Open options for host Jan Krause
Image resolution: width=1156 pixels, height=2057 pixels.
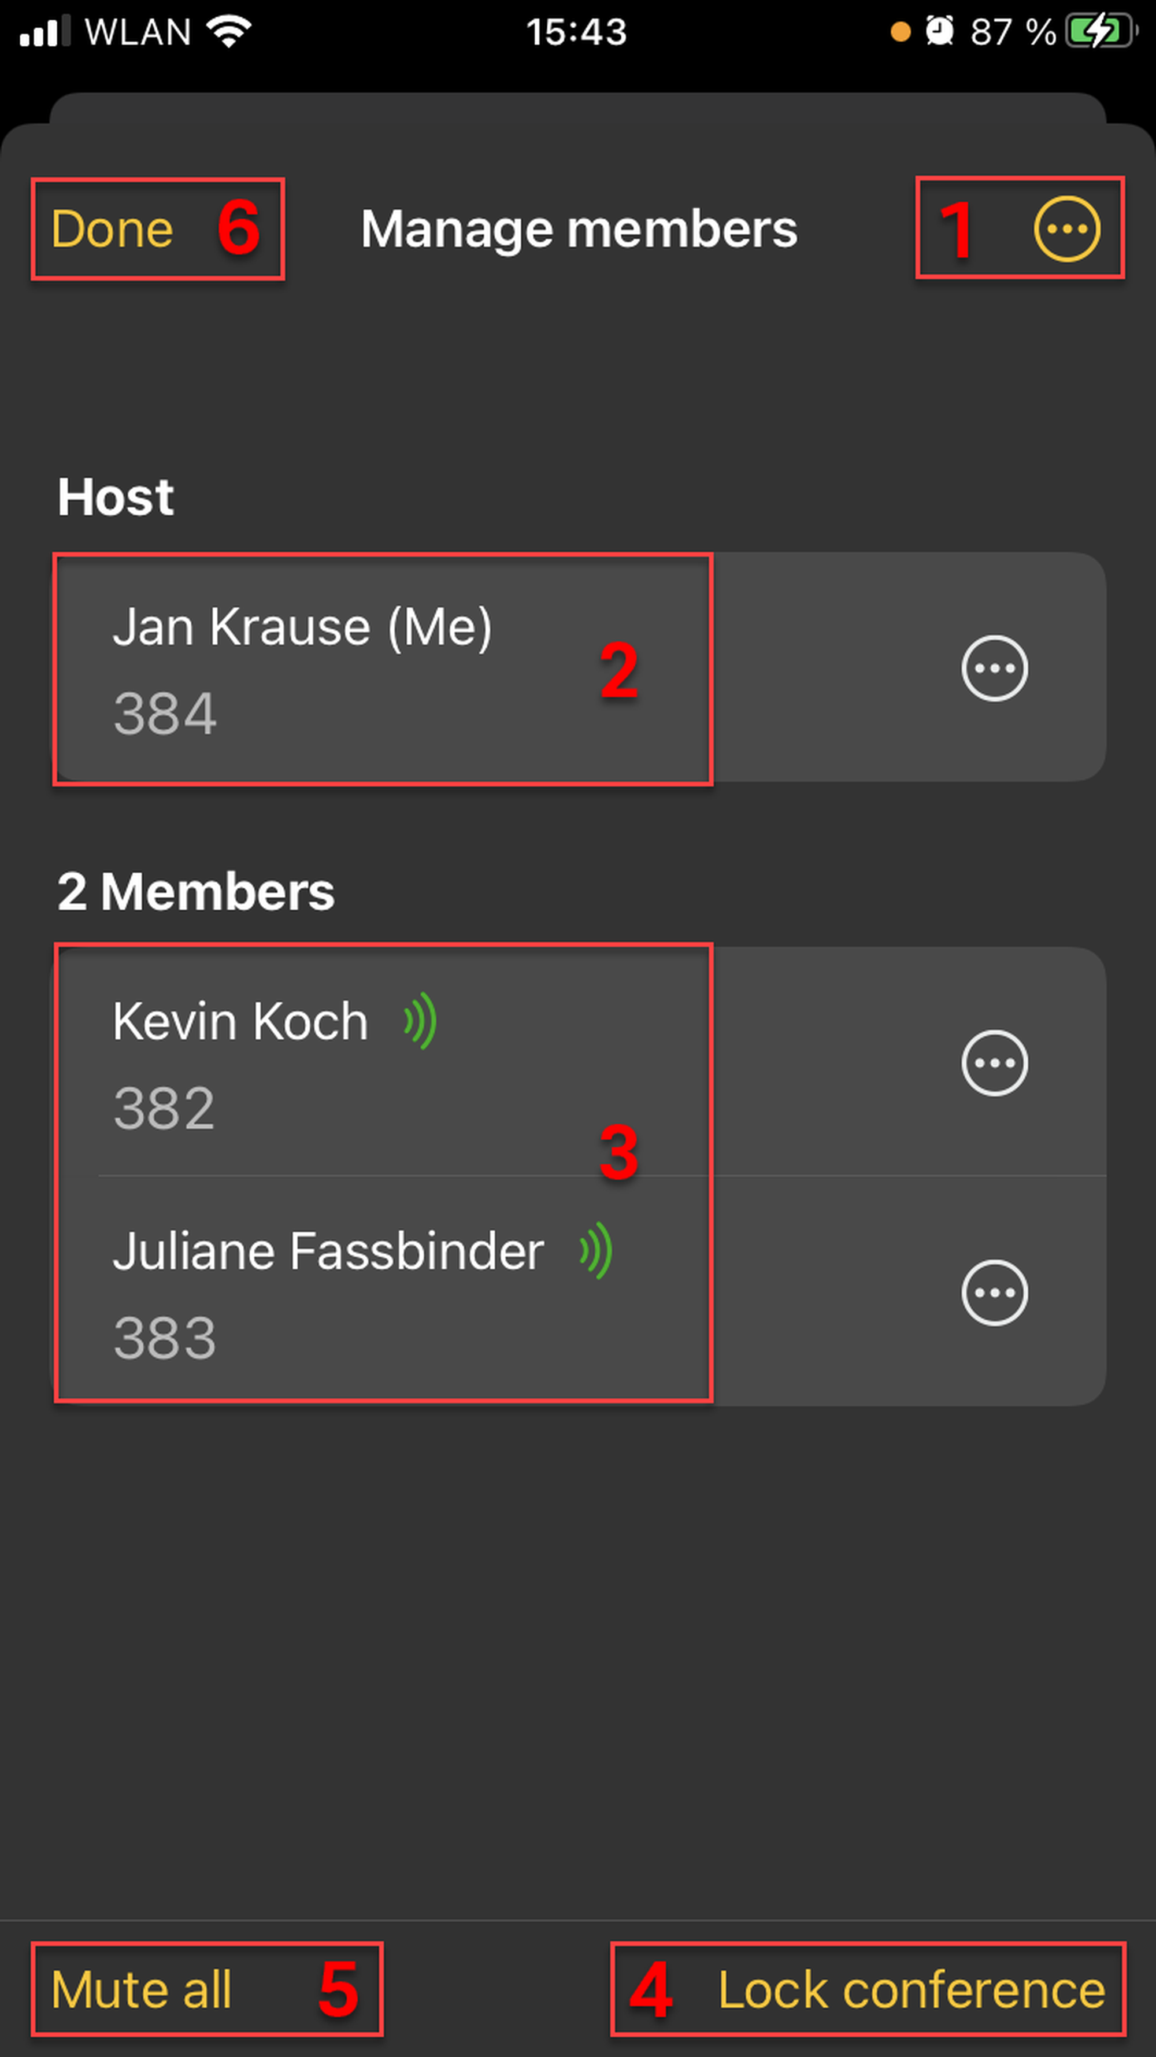point(994,669)
